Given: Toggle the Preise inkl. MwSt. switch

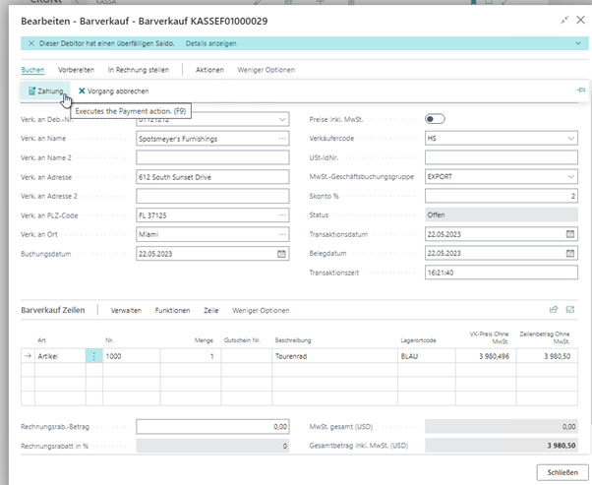Looking at the screenshot, I should [x=434, y=119].
